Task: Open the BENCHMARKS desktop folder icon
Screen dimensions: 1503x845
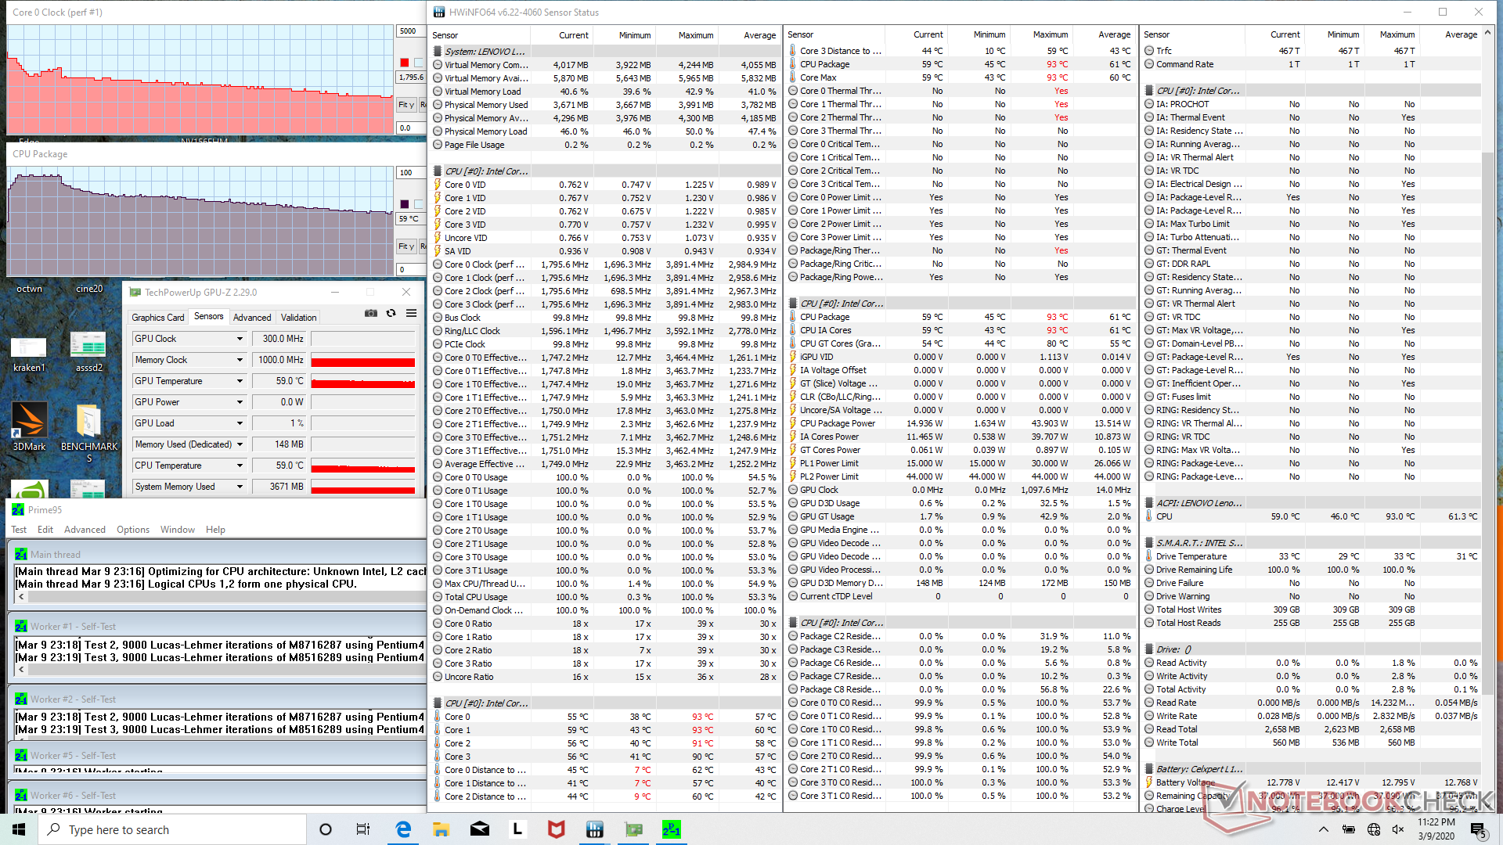Action: tap(88, 422)
